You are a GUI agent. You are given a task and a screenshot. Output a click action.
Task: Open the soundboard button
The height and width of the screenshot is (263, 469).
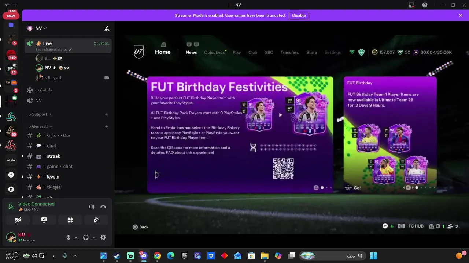point(96,220)
